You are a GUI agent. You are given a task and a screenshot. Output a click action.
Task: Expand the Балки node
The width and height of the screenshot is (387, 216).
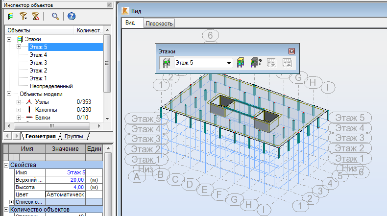click(x=19, y=118)
